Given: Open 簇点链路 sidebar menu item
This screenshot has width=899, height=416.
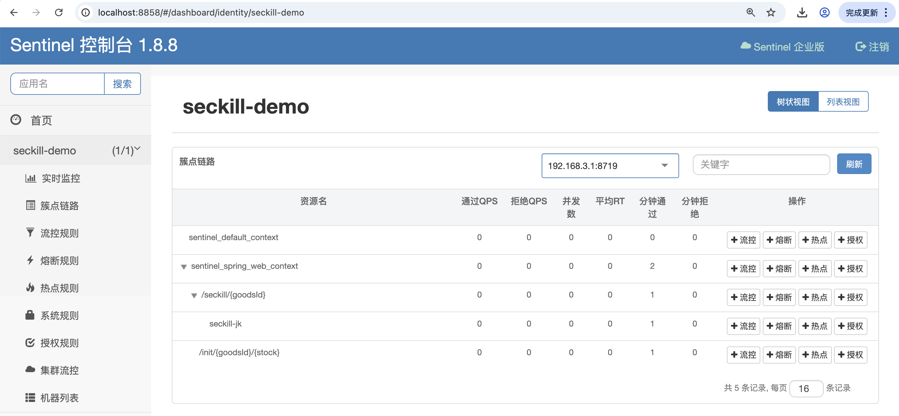Looking at the screenshot, I should point(59,206).
